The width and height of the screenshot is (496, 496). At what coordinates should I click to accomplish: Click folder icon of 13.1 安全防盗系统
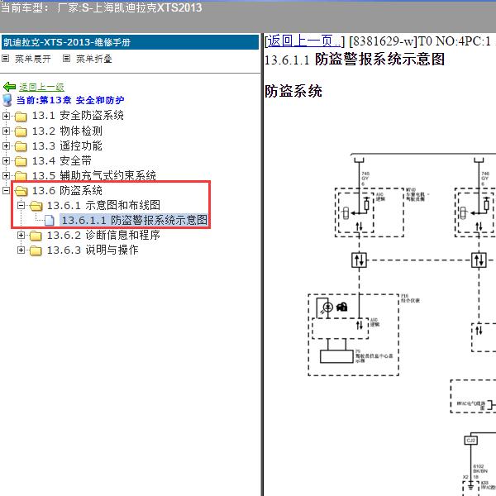(21, 116)
